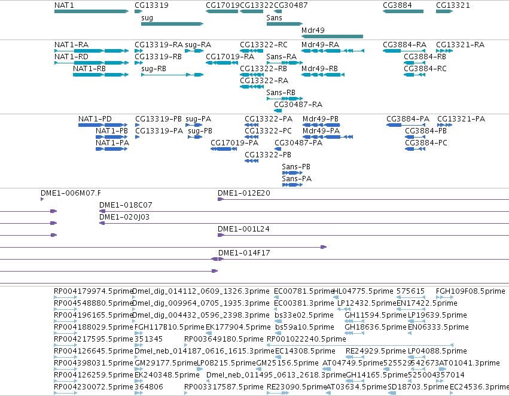Click the Sans-PA CDS feature

pos(292,185)
